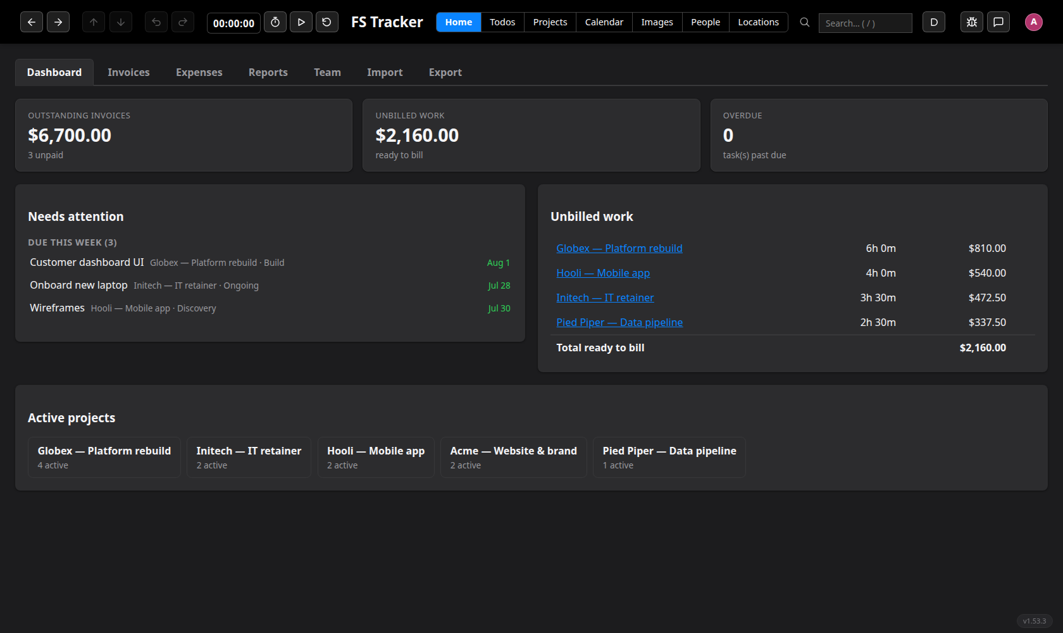This screenshot has height=633, width=1063.
Task: Switch to the Team tab
Action: [x=327, y=72]
